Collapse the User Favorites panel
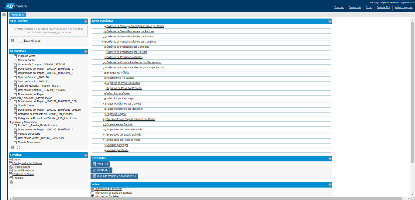This screenshot has width=415, height=200. [86, 21]
